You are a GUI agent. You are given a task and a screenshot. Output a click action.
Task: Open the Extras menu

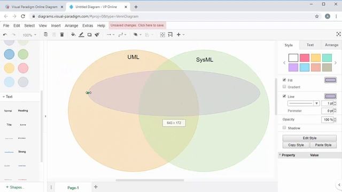(x=88, y=26)
